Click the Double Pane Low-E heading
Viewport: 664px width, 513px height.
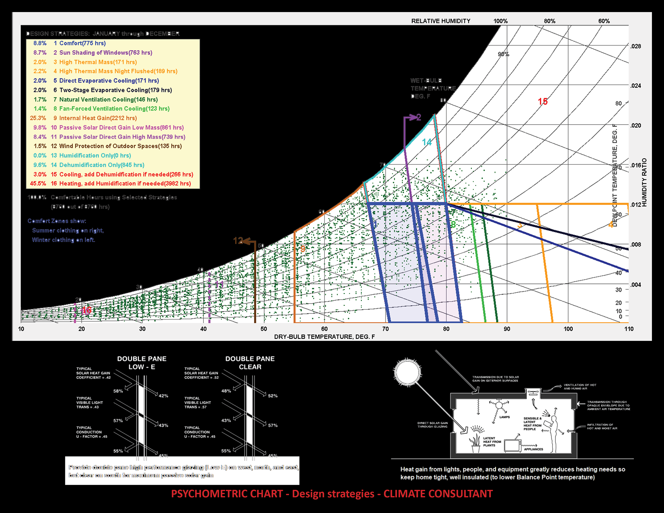point(142,363)
